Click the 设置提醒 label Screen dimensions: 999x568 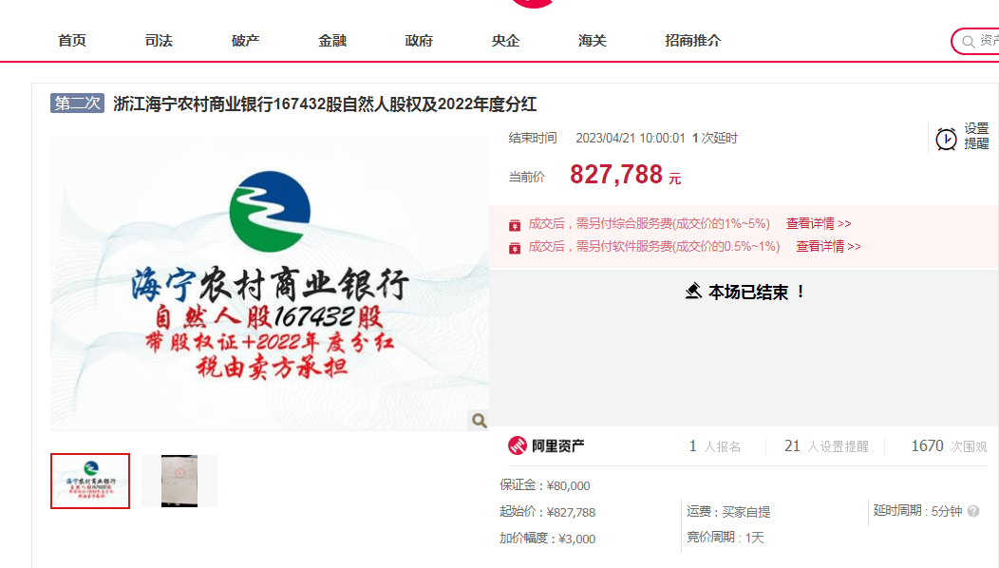[976, 136]
